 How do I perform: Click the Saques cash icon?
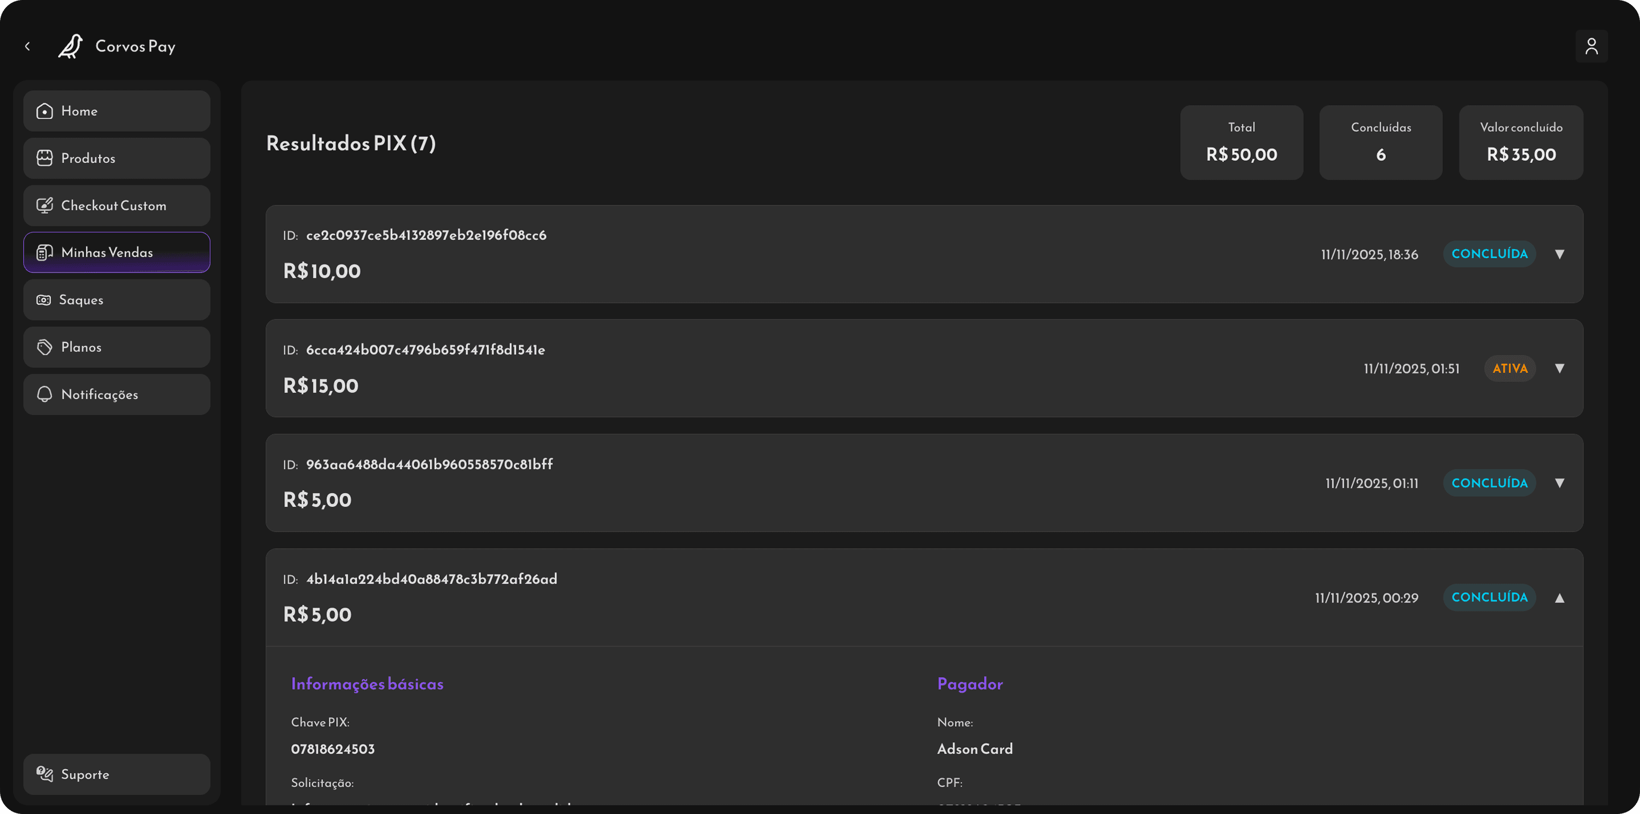(x=43, y=300)
